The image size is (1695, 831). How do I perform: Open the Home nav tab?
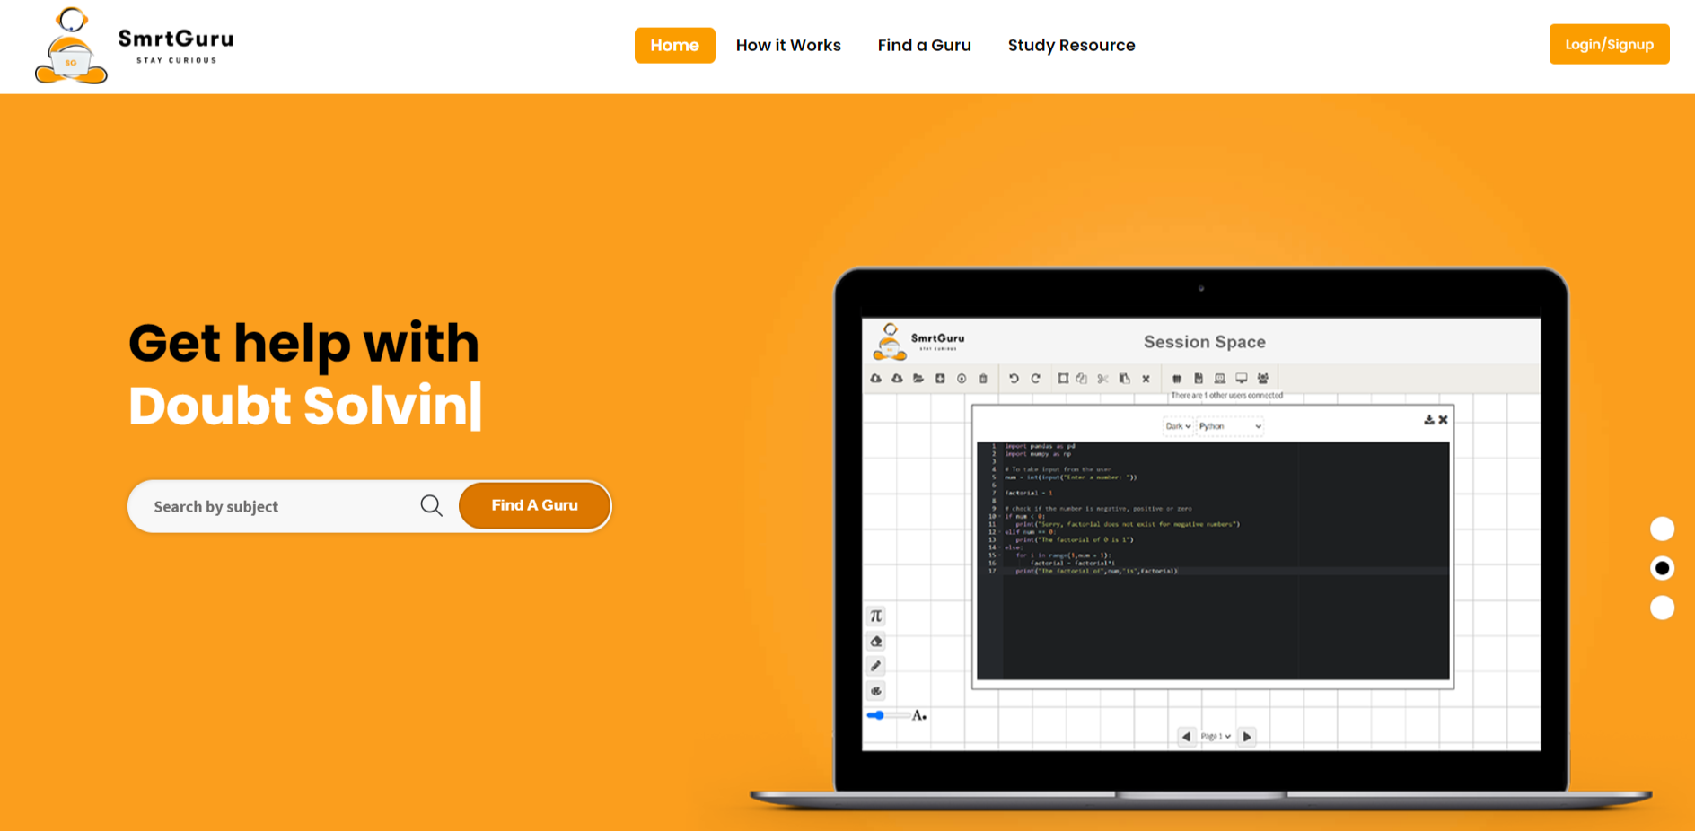675,45
